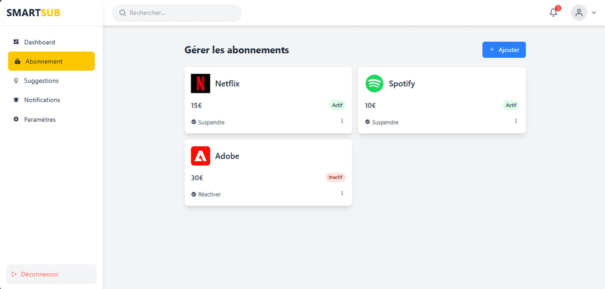605x289 pixels.
Task: Reactivate the Adobe subscription
Action: pos(206,194)
